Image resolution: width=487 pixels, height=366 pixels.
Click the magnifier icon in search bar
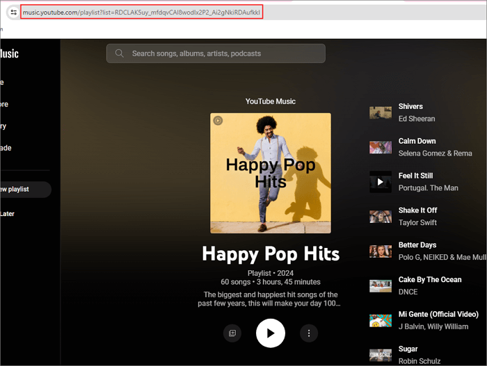tap(119, 53)
